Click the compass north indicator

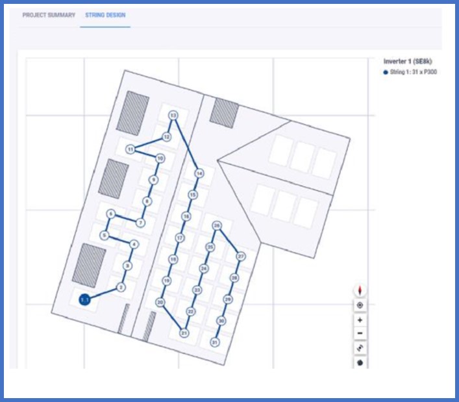pyautogui.click(x=360, y=291)
